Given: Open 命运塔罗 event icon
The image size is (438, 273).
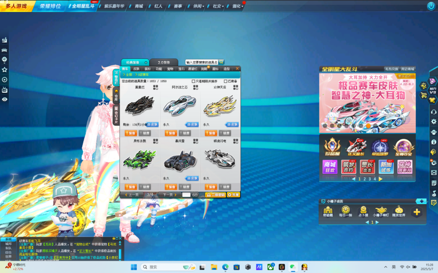Looking at the screenshot, I should (380, 147).
